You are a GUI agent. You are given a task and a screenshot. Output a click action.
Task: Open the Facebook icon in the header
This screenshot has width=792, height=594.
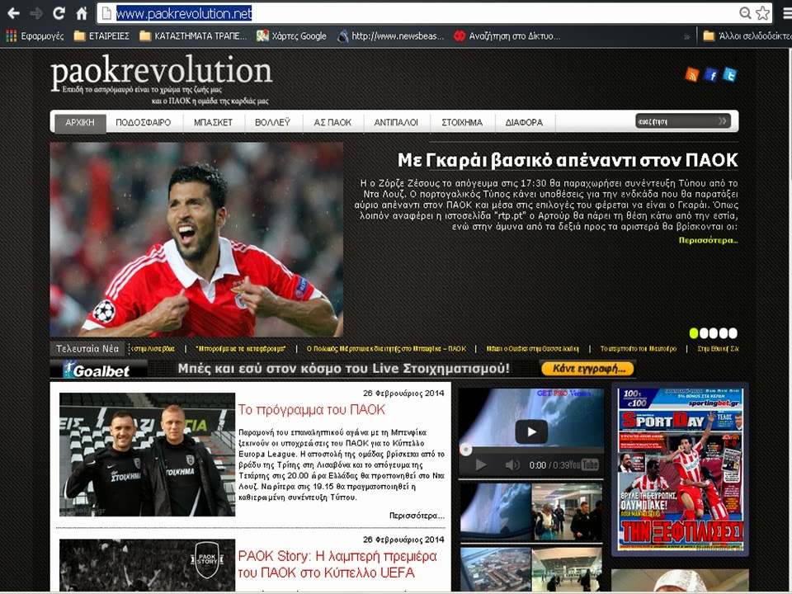[710, 75]
